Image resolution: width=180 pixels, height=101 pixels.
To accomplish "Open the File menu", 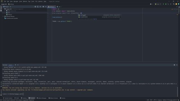I will (x=5, y=1).
